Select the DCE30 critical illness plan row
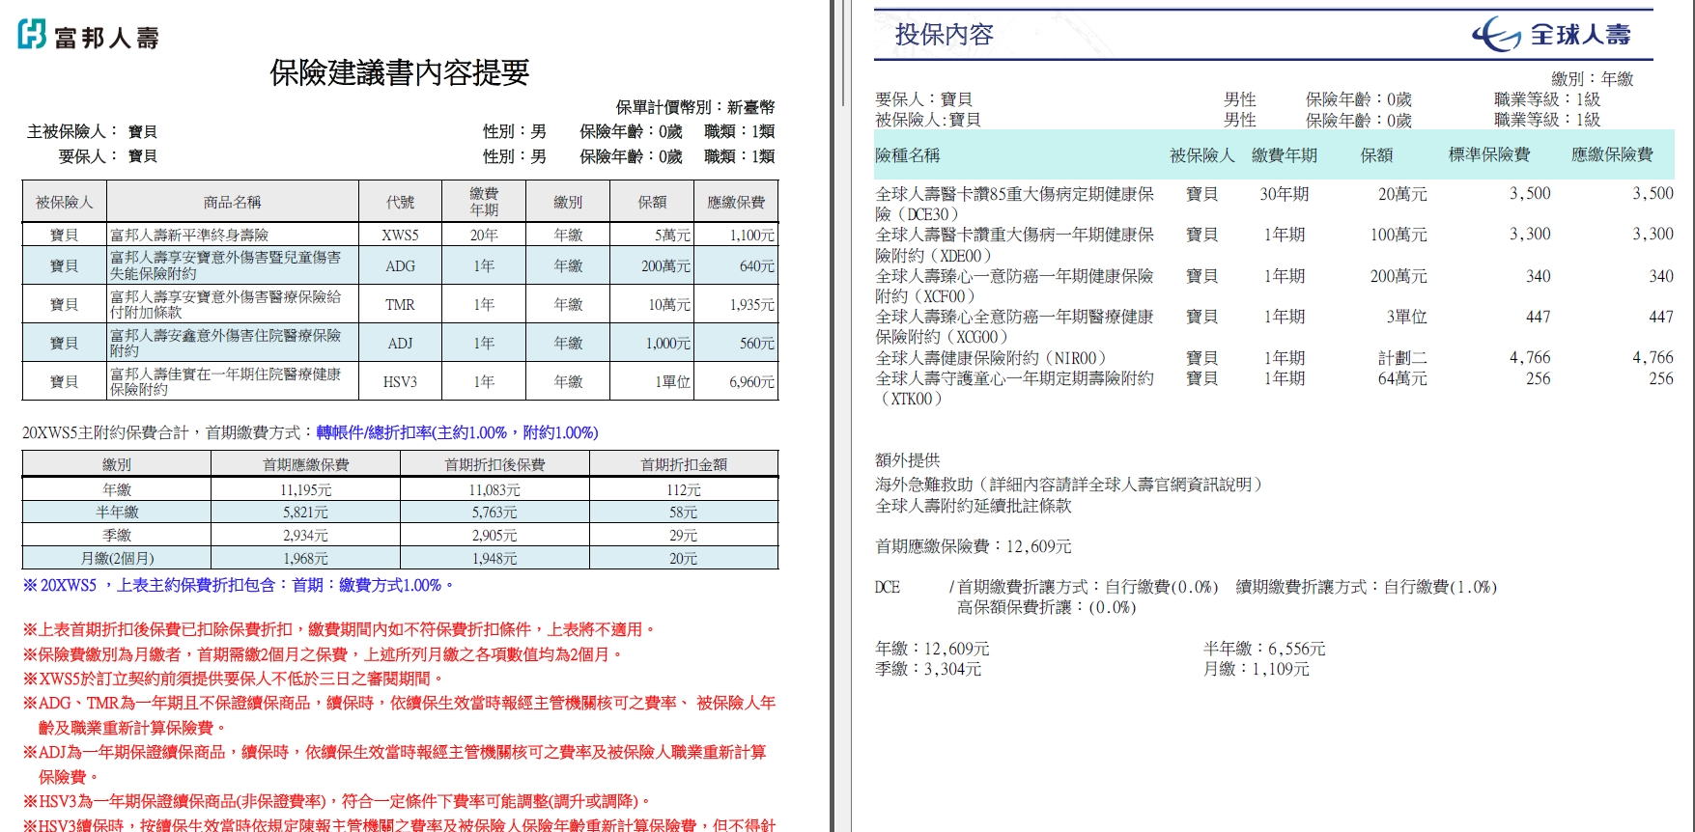Screen dimensions: 1695x832 click(1013, 204)
